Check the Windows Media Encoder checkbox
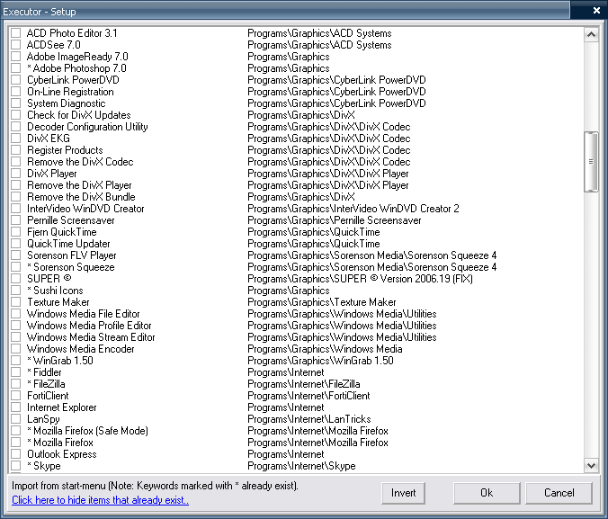This screenshot has width=608, height=519. pos(16,349)
